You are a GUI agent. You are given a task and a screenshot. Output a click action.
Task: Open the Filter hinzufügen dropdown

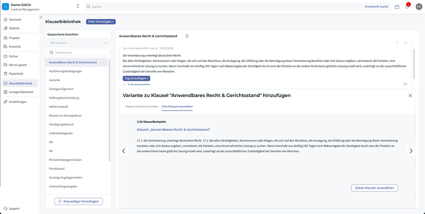click(101, 22)
